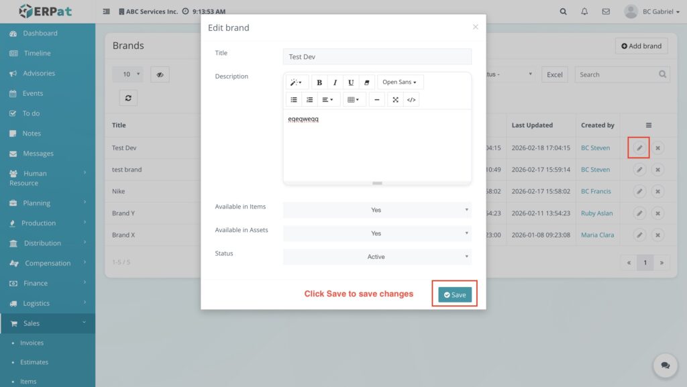Open the notifications bell icon
This screenshot has height=387, width=687.
pos(584,11)
